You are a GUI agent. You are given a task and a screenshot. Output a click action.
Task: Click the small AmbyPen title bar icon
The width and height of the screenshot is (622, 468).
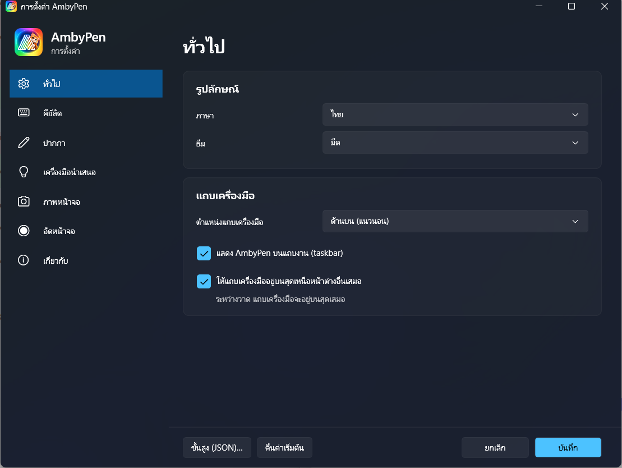(11, 6)
